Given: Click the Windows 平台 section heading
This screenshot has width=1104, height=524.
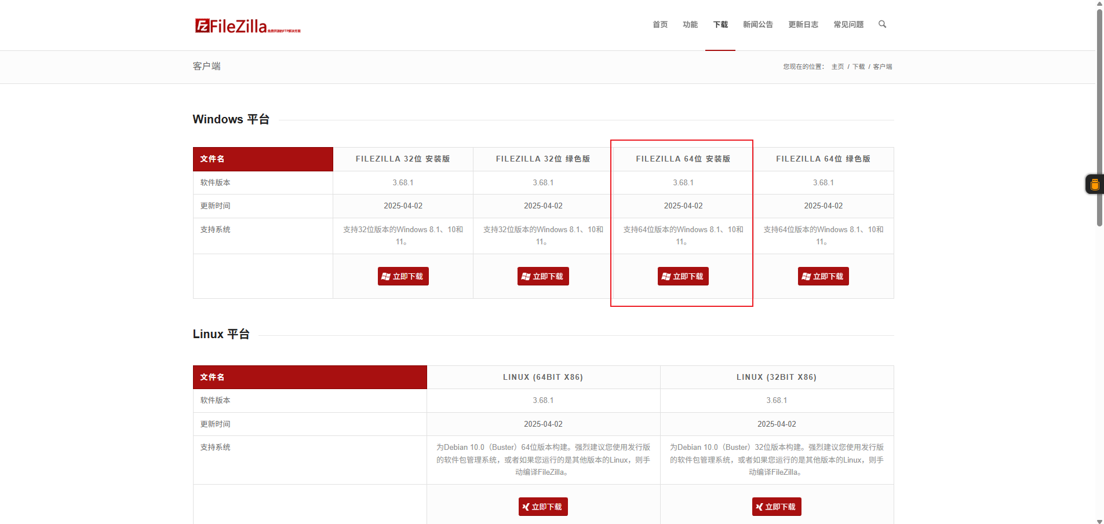Looking at the screenshot, I should [231, 119].
